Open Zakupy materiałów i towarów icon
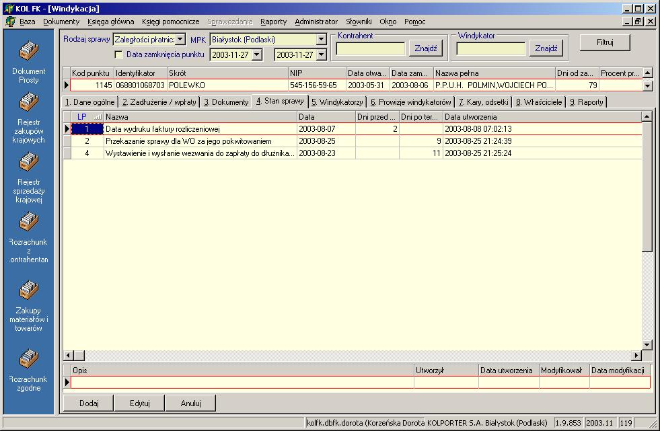The width and height of the screenshot is (660, 431). [x=29, y=290]
